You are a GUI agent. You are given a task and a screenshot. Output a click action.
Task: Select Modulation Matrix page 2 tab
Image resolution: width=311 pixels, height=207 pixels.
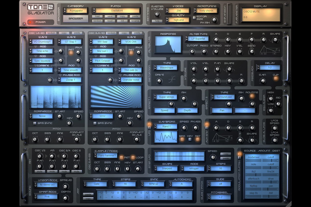(239, 157)
